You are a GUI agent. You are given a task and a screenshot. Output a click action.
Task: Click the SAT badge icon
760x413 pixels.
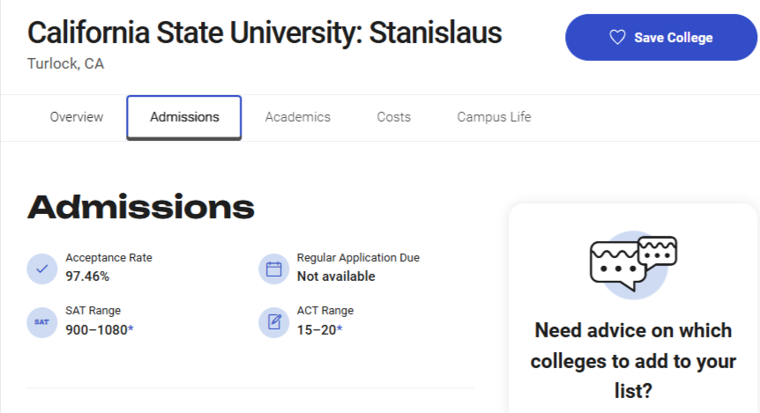click(x=42, y=322)
